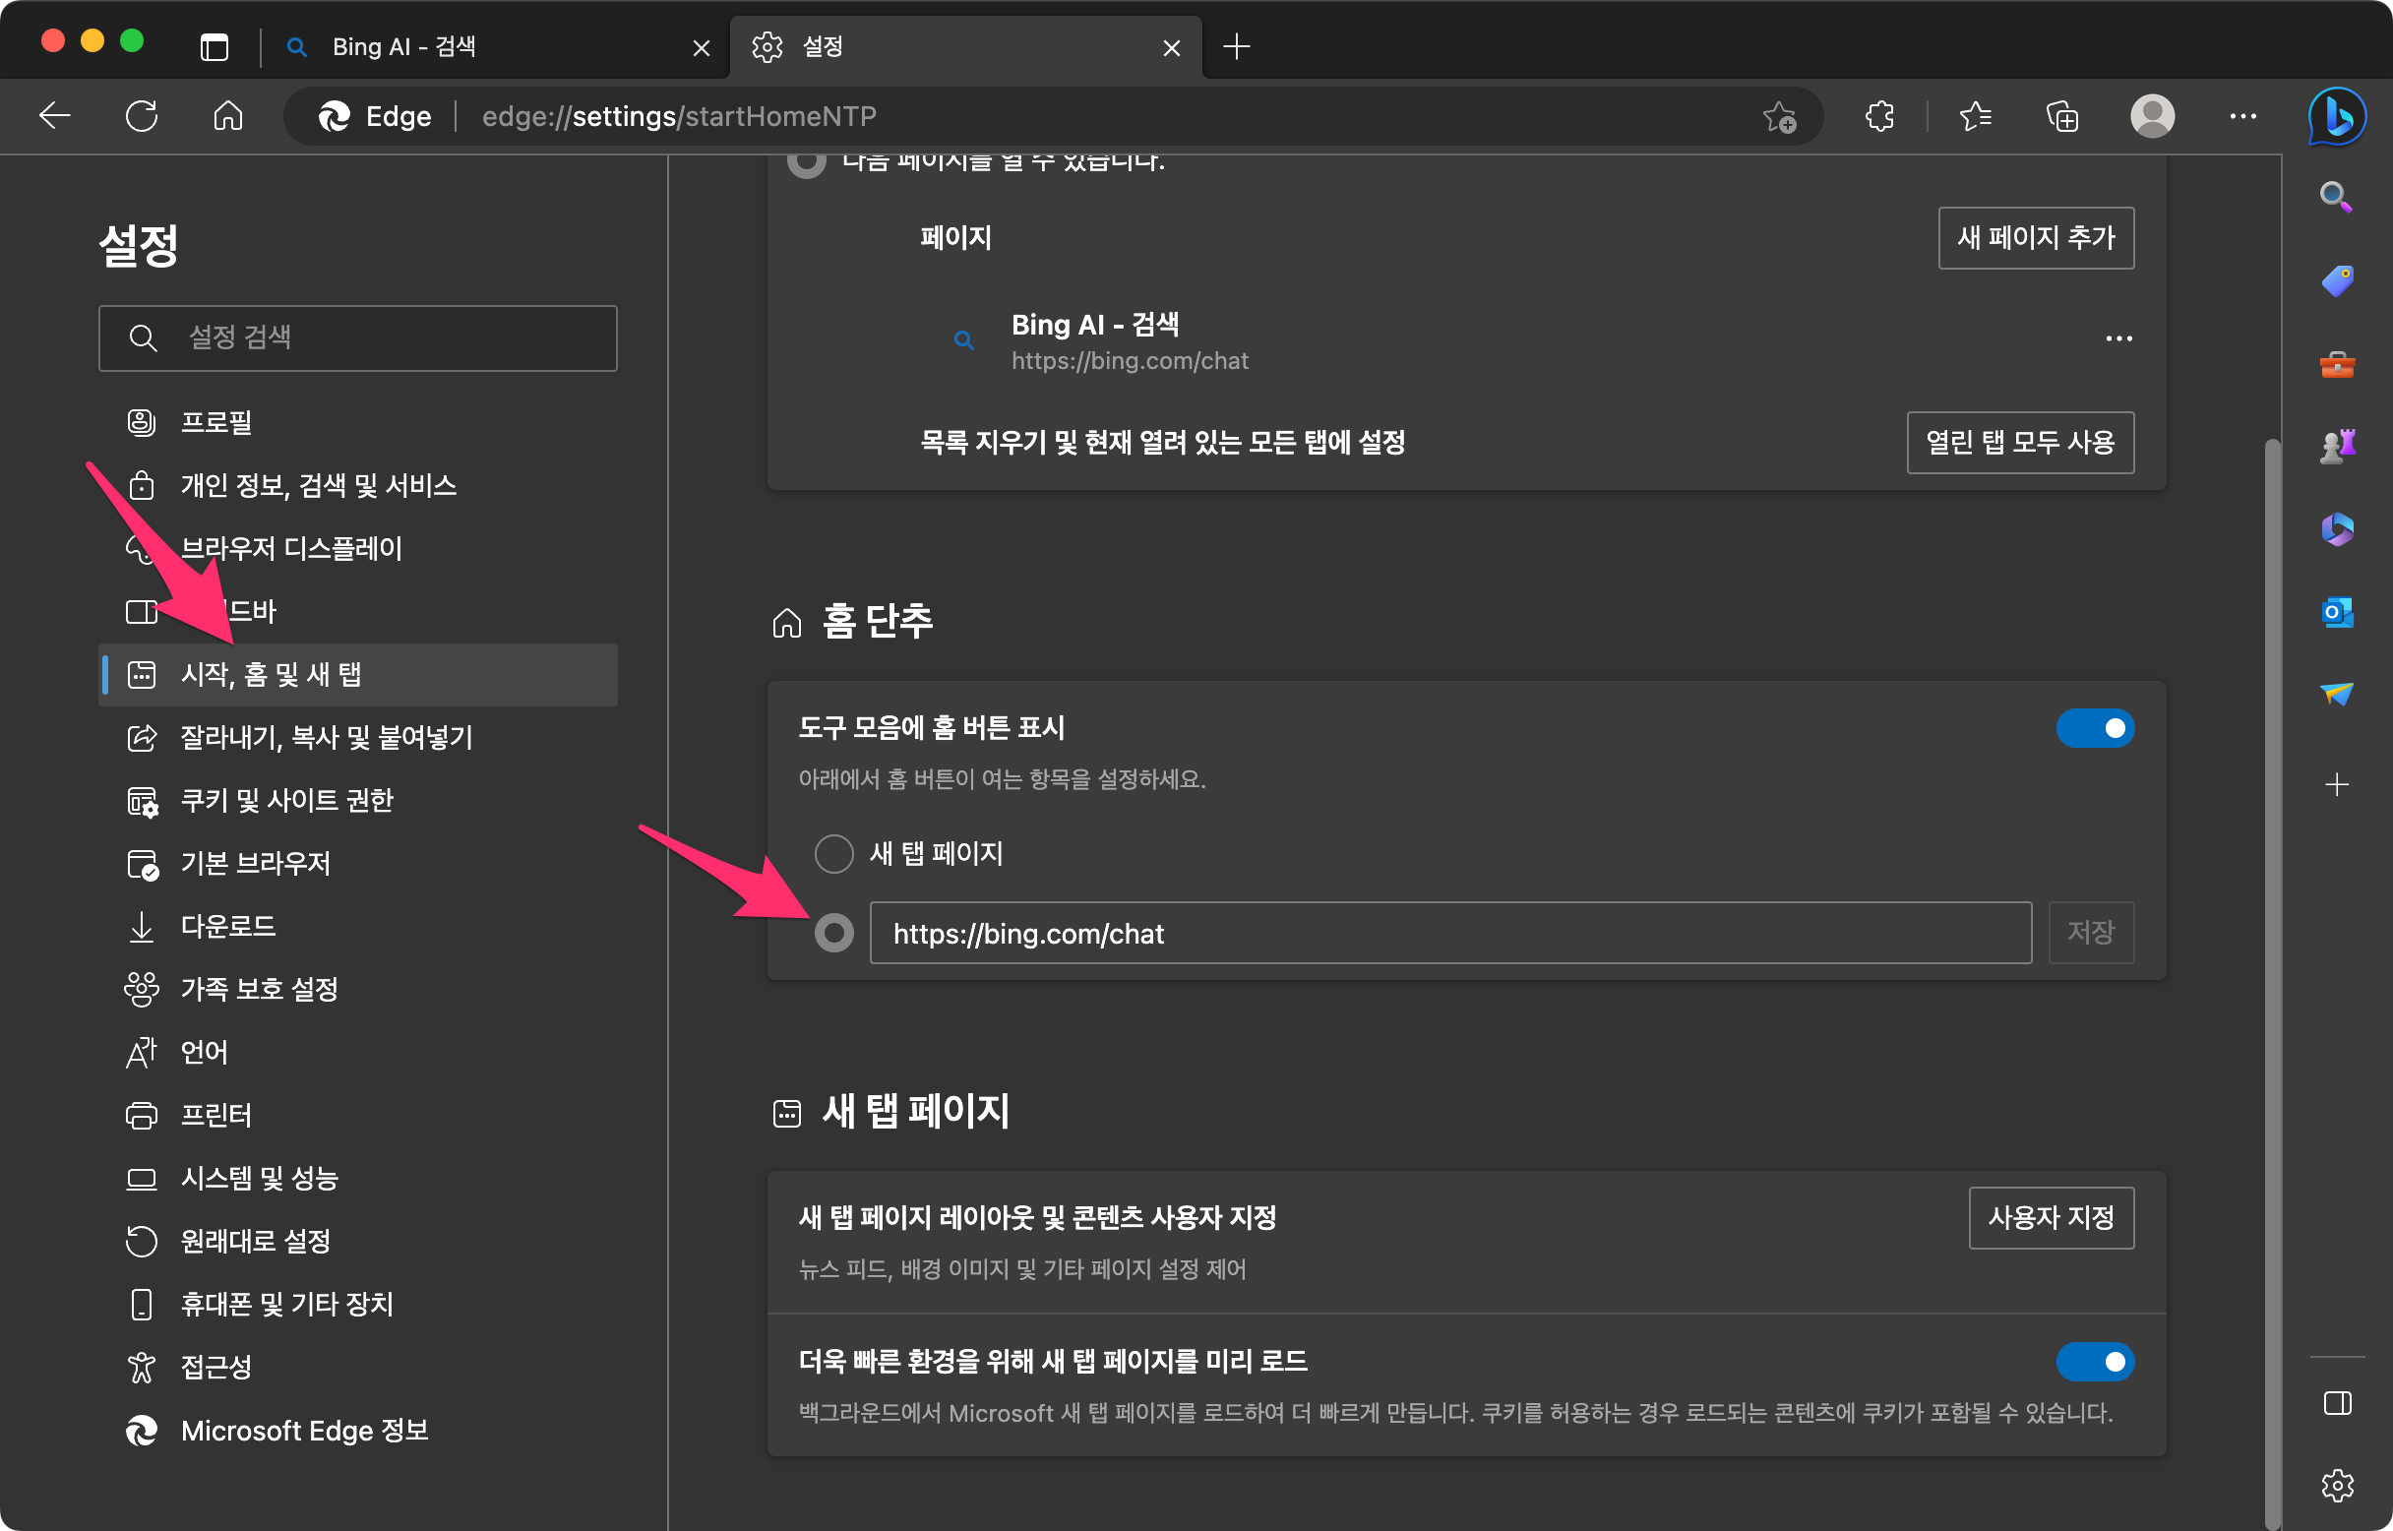Click the Bing chat sidebar icon

pos(2336,117)
